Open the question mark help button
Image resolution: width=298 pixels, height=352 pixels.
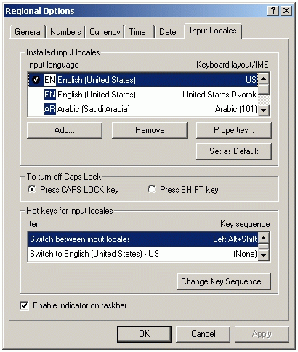pyautogui.click(x=273, y=11)
